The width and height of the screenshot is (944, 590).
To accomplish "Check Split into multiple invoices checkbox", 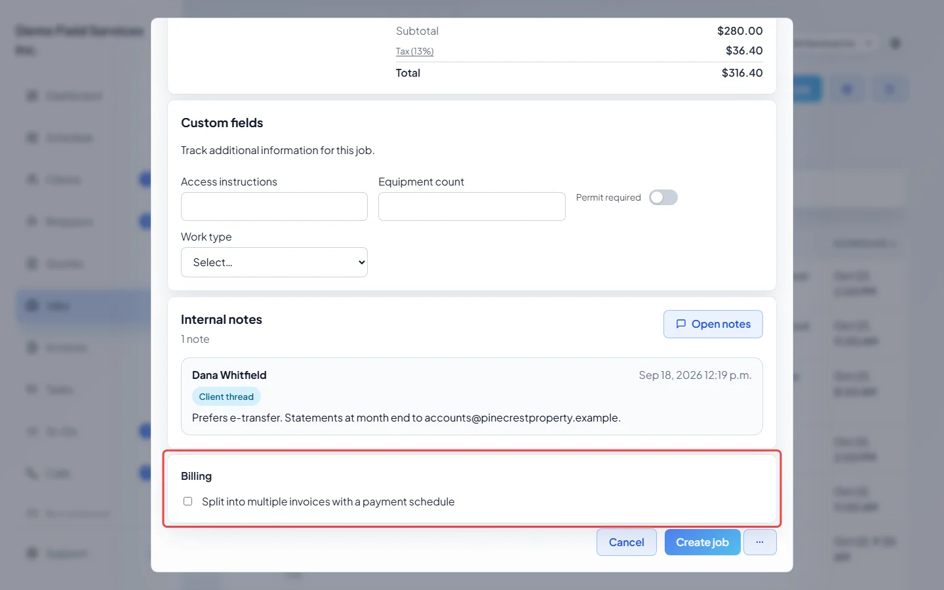I will (x=188, y=501).
